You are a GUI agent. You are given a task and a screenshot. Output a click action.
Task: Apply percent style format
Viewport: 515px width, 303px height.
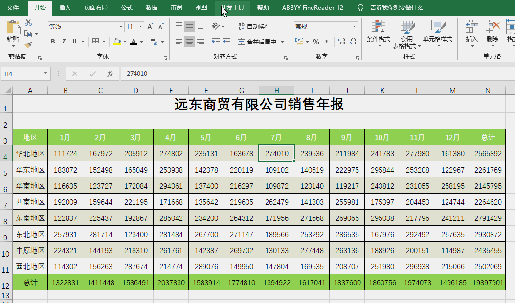coord(316,42)
